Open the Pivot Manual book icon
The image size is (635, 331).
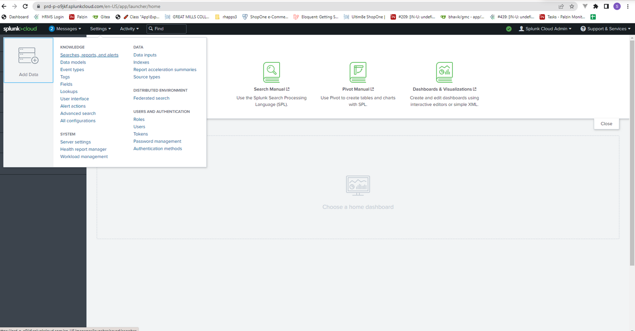[x=358, y=72]
